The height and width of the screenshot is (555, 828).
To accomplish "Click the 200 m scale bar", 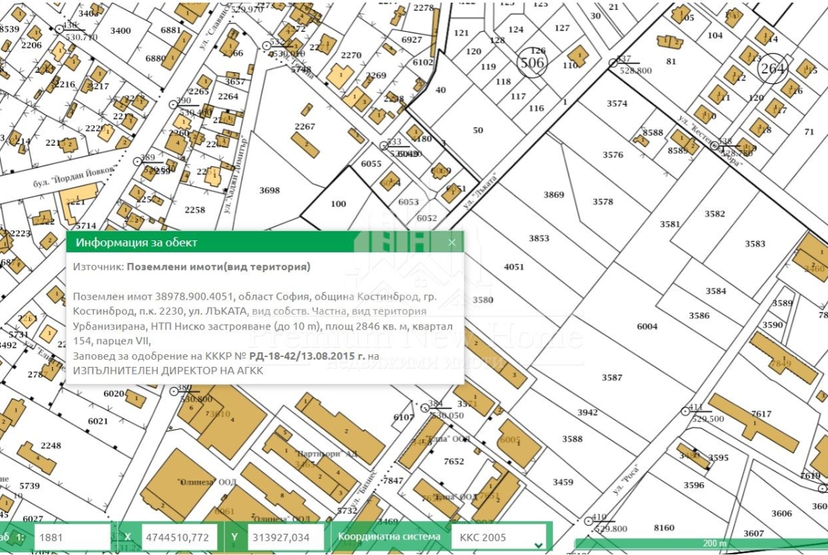I will 701,543.
